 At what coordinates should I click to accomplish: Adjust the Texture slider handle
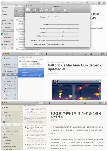click(x=69, y=28)
